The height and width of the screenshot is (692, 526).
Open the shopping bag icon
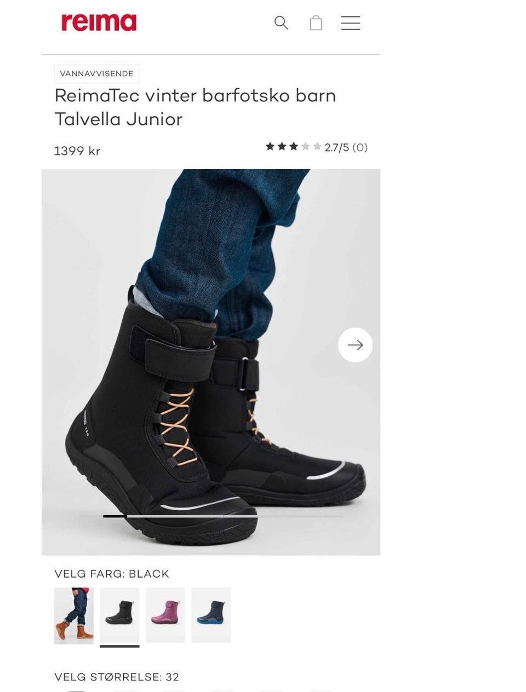(316, 22)
